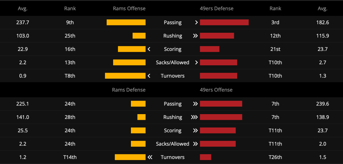Click the 237.7 Rams passing average value
Image resolution: width=343 pixels, height=164 pixels.
(x=23, y=22)
